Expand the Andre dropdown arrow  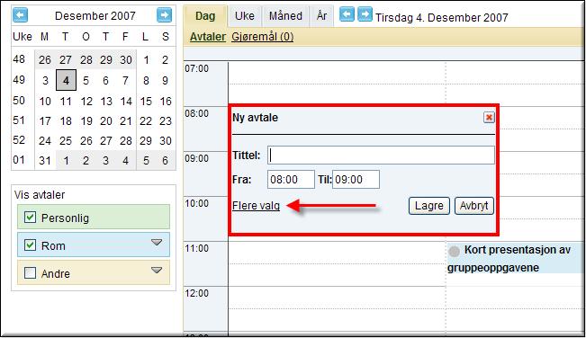click(x=157, y=270)
